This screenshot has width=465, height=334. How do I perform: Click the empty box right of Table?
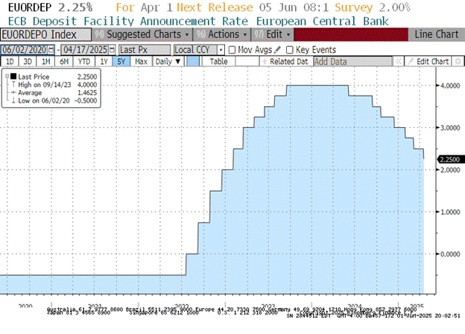pyautogui.click(x=247, y=62)
